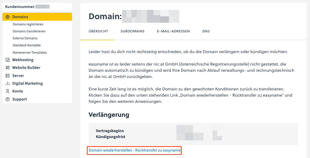Click the Support question mark icon

pos(8,99)
